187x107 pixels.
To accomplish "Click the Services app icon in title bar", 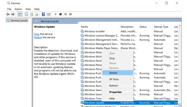I will click(8, 3).
